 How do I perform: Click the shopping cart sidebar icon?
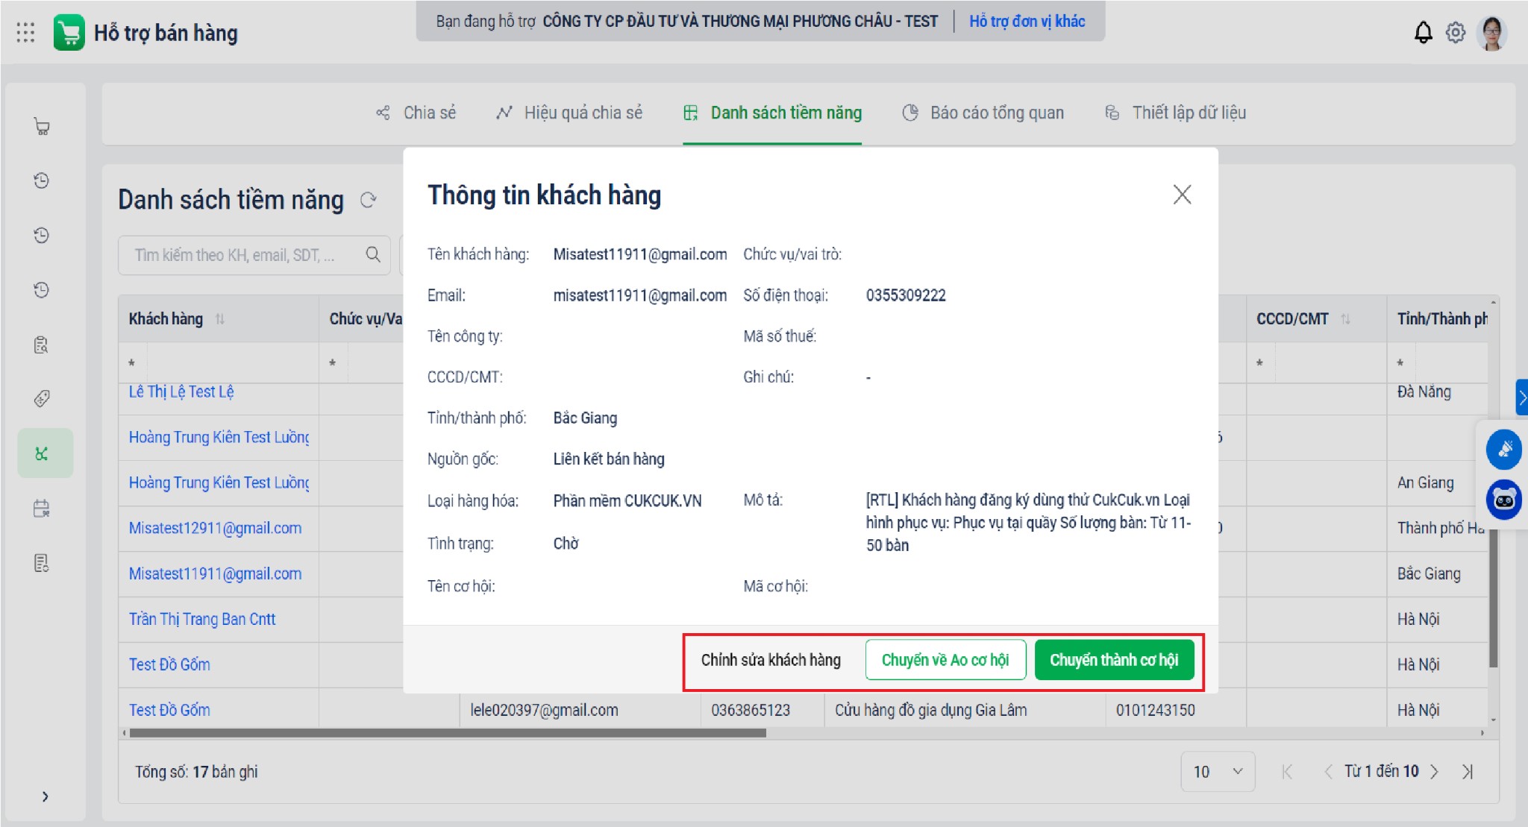[x=42, y=127]
